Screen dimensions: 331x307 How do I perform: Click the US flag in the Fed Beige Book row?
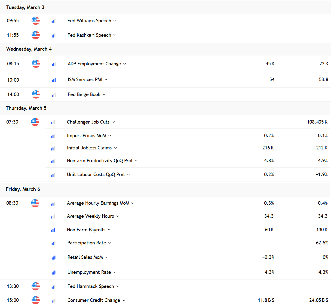[x=36, y=94]
